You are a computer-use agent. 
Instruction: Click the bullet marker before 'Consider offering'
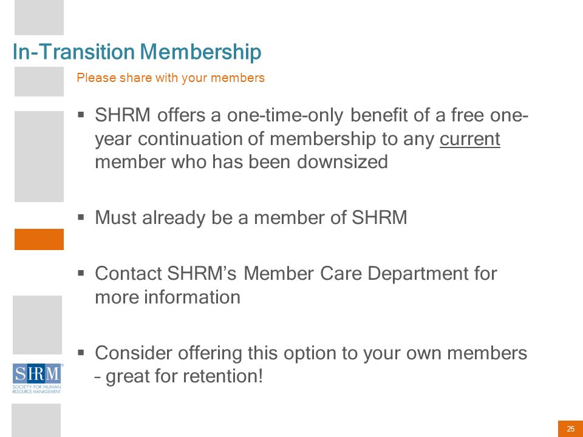(81, 352)
